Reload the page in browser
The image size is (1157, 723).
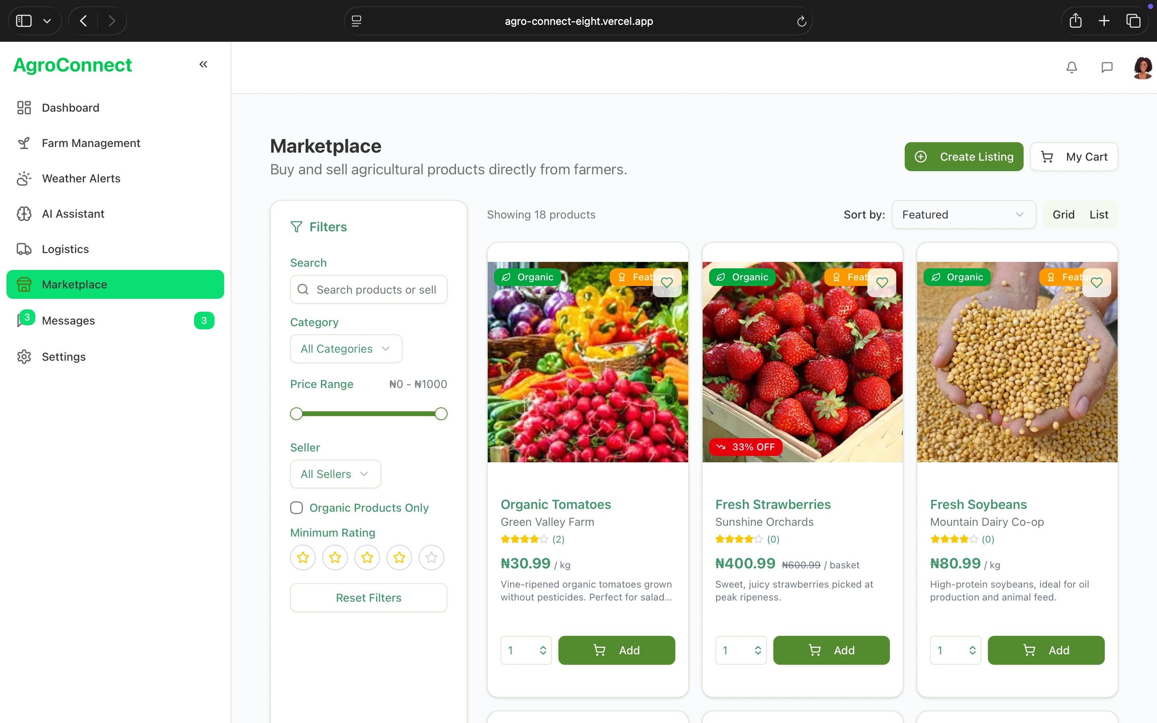click(801, 21)
